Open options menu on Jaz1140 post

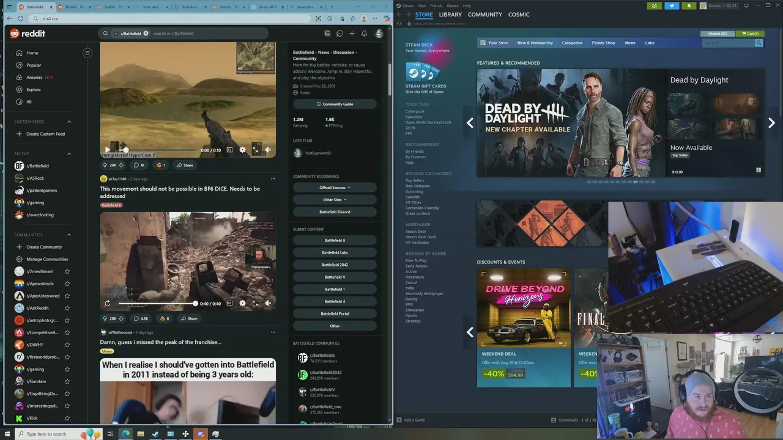click(x=273, y=178)
